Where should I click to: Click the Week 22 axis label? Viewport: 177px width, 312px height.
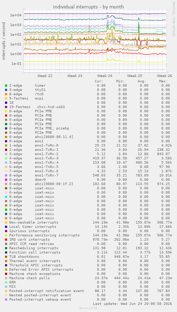pyautogui.click(x=45, y=76)
